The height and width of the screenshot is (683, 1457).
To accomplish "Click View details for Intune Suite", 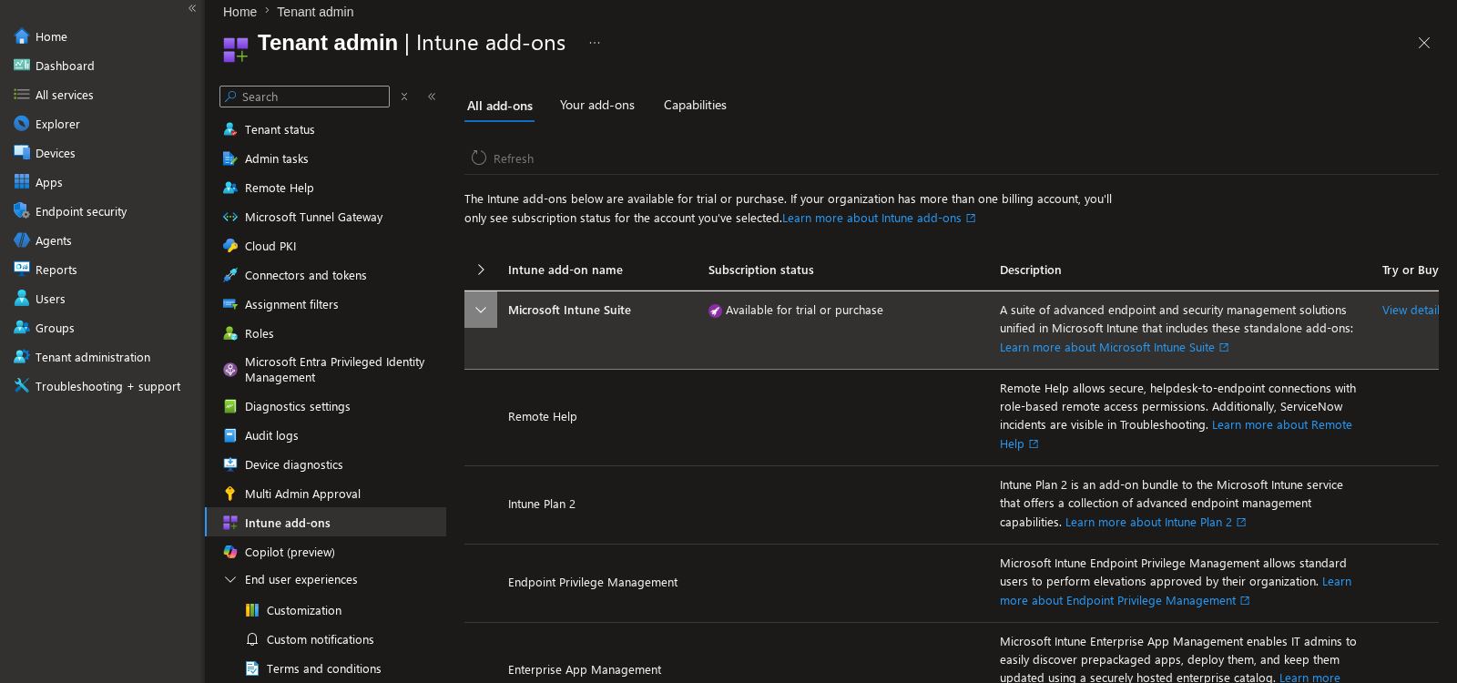I will click(1411, 311).
